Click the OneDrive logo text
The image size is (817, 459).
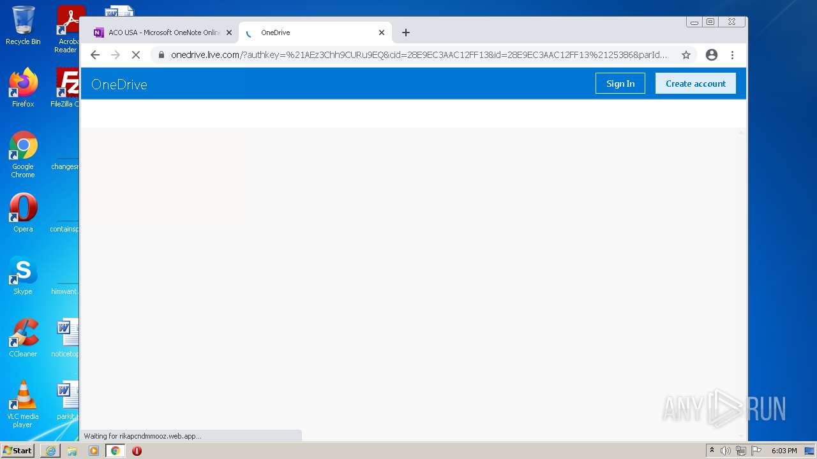click(119, 84)
